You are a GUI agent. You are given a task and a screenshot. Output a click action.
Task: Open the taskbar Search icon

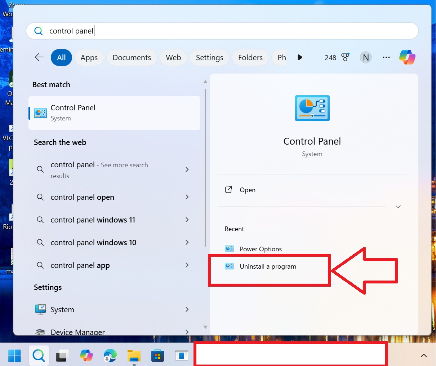[x=39, y=356]
